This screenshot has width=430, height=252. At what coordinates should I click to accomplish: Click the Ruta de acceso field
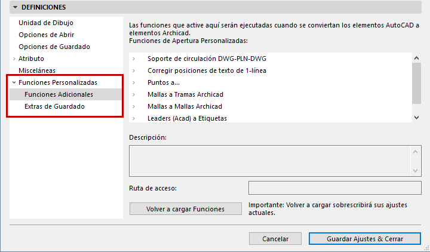[334, 188]
